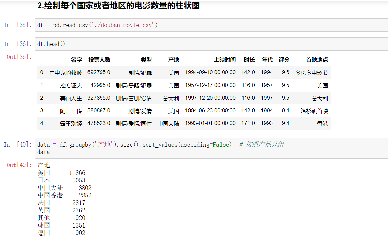The image size is (388, 236).
Task: Click output row 法国 2817
Action: 61,203
